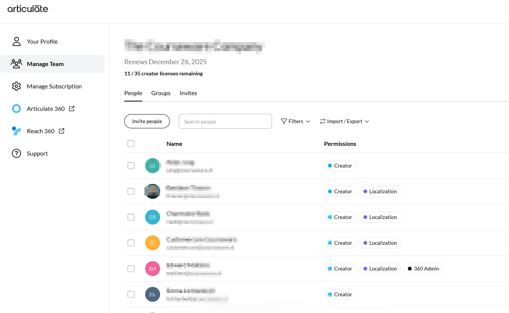Image resolution: width=509 pixels, height=313 pixels.
Task: Click the Articulate logo
Action: [28, 9]
